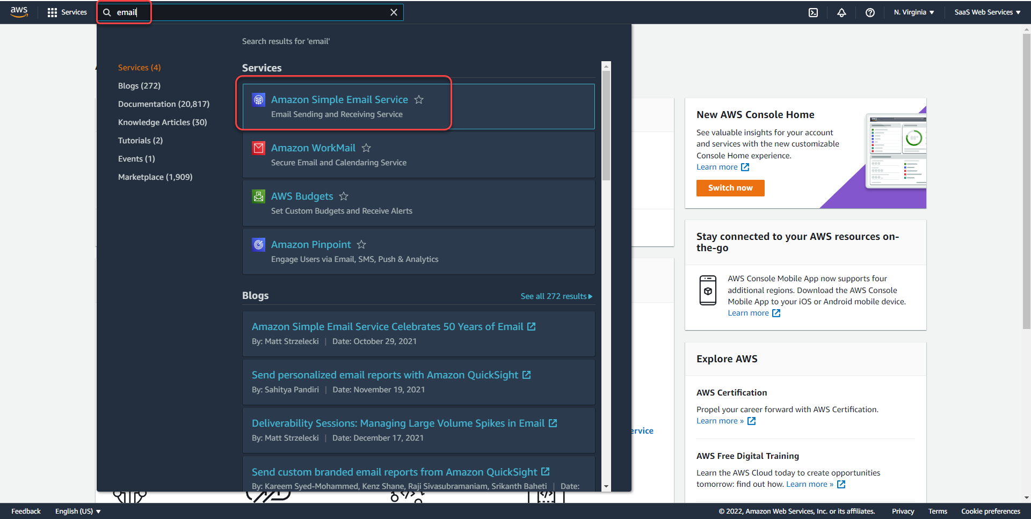The width and height of the screenshot is (1031, 519).
Task: Filter results by Knowledge Articles (30)
Action: 162,122
